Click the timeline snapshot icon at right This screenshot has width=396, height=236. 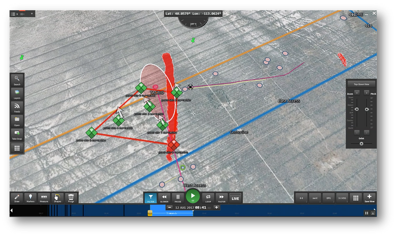[373, 213]
